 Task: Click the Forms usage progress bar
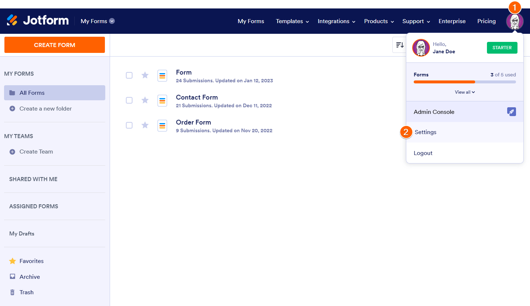(x=464, y=82)
